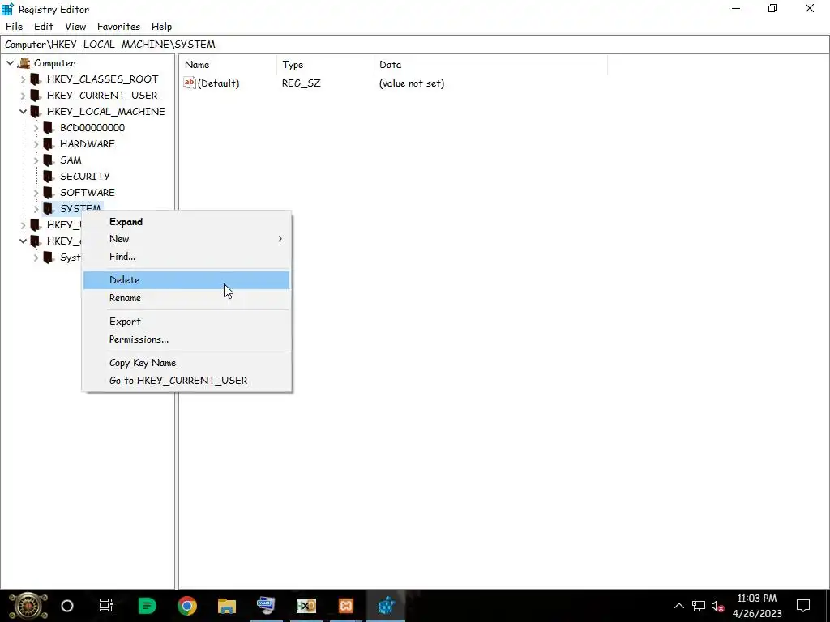Click the SYSTEM folder icon
Screen dimensions: 830x622
[49, 208]
